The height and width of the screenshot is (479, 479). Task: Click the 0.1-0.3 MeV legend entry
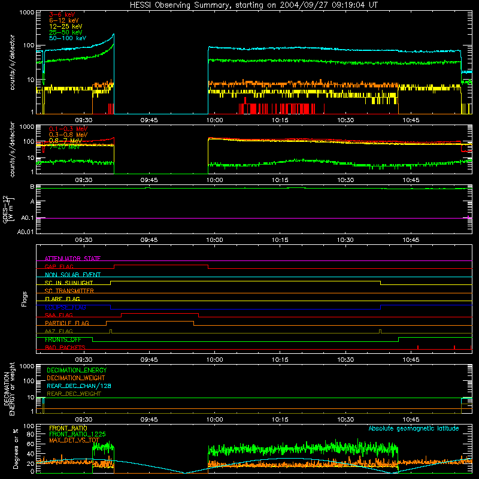click(68, 129)
